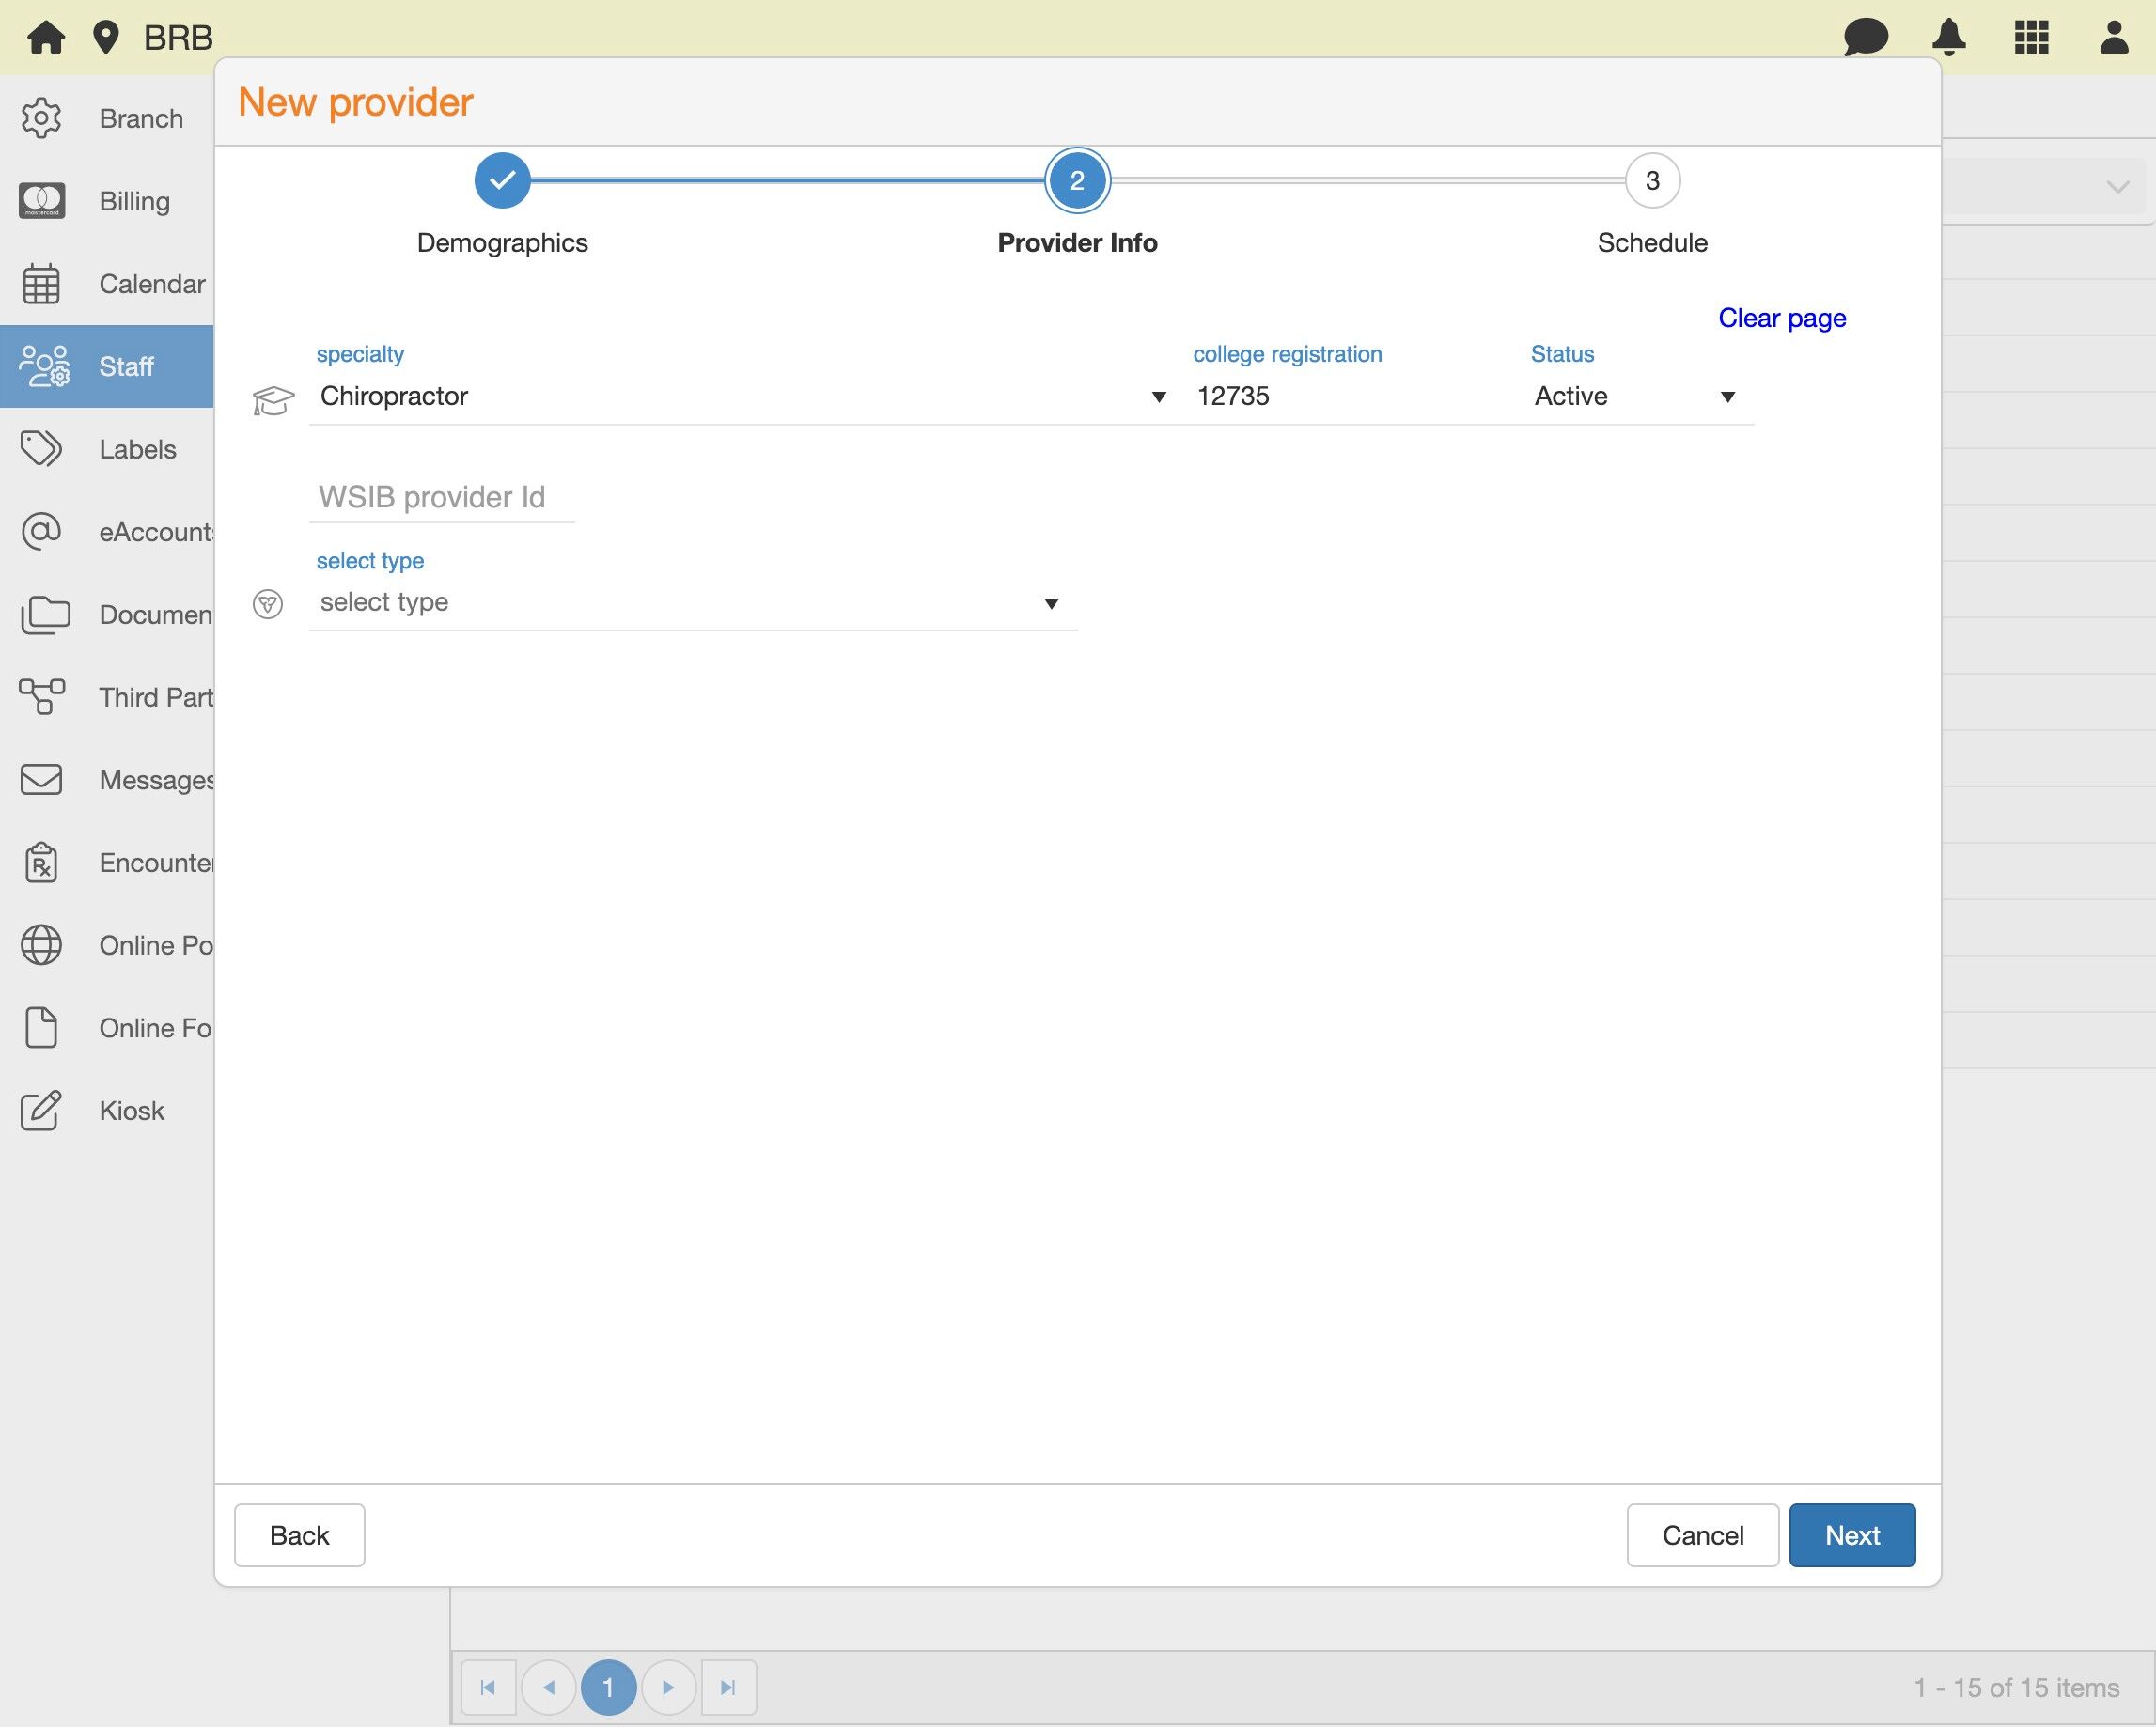Viewport: 2156px width, 1727px height.
Task: Click the Cancel button
Action: (1701, 1534)
